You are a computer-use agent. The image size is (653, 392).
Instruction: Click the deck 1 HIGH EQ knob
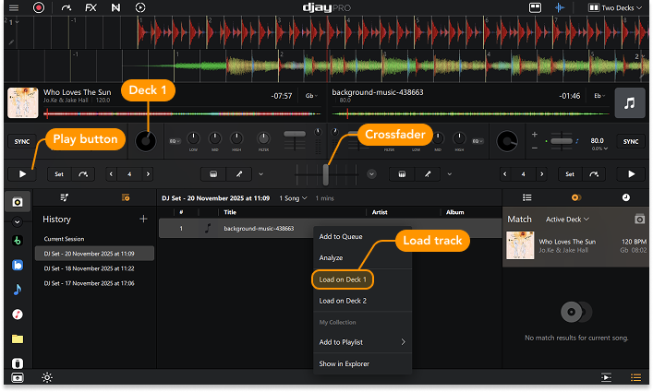[236, 138]
